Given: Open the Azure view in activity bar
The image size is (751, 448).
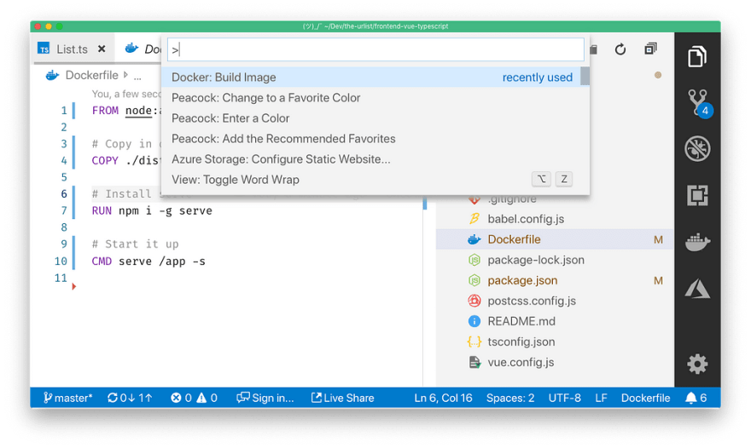Looking at the screenshot, I should click(x=697, y=289).
